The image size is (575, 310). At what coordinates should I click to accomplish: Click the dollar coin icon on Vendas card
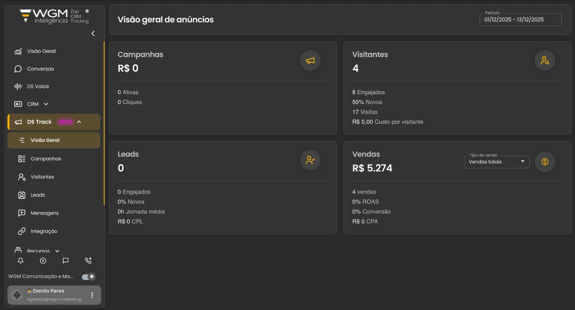(544, 162)
